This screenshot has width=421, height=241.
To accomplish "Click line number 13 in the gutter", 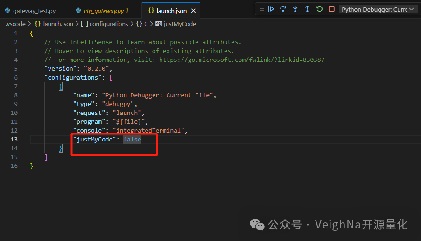I will (x=14, y=140).
